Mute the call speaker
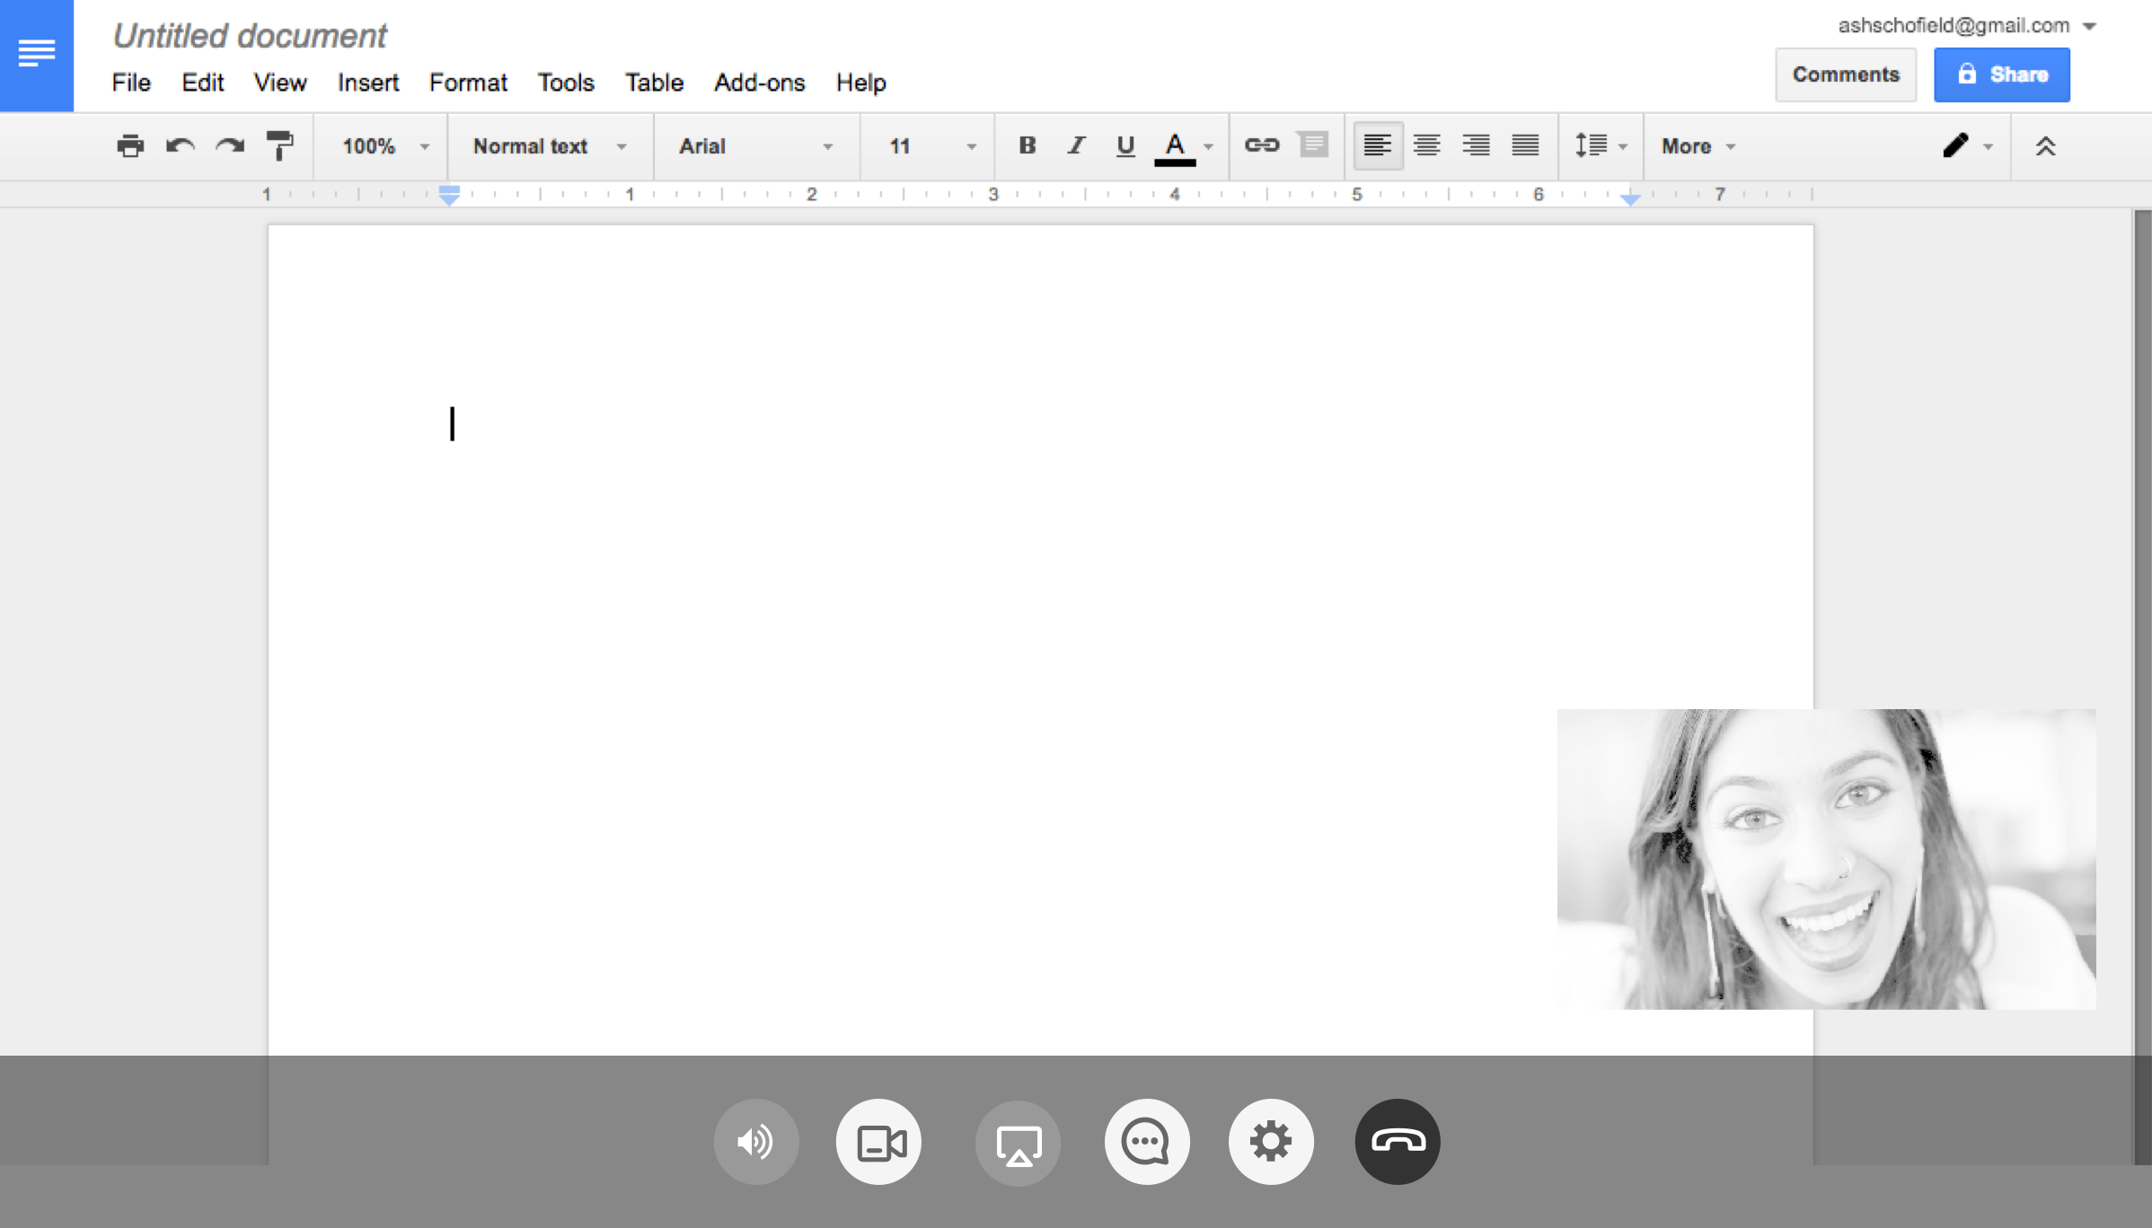 point(755,1142)
